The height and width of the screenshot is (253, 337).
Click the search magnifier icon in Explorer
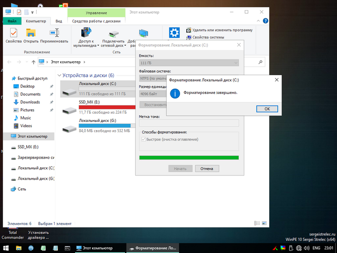pyautogui.click(x=260, y=62)
